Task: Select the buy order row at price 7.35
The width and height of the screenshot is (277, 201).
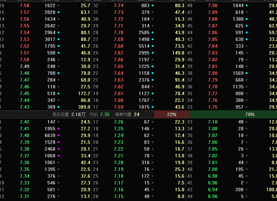Action: point(46,169)
